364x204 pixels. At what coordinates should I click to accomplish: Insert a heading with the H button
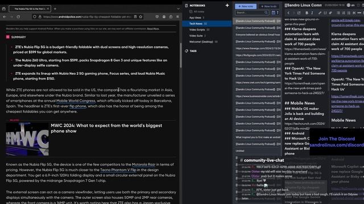point(354,13)
